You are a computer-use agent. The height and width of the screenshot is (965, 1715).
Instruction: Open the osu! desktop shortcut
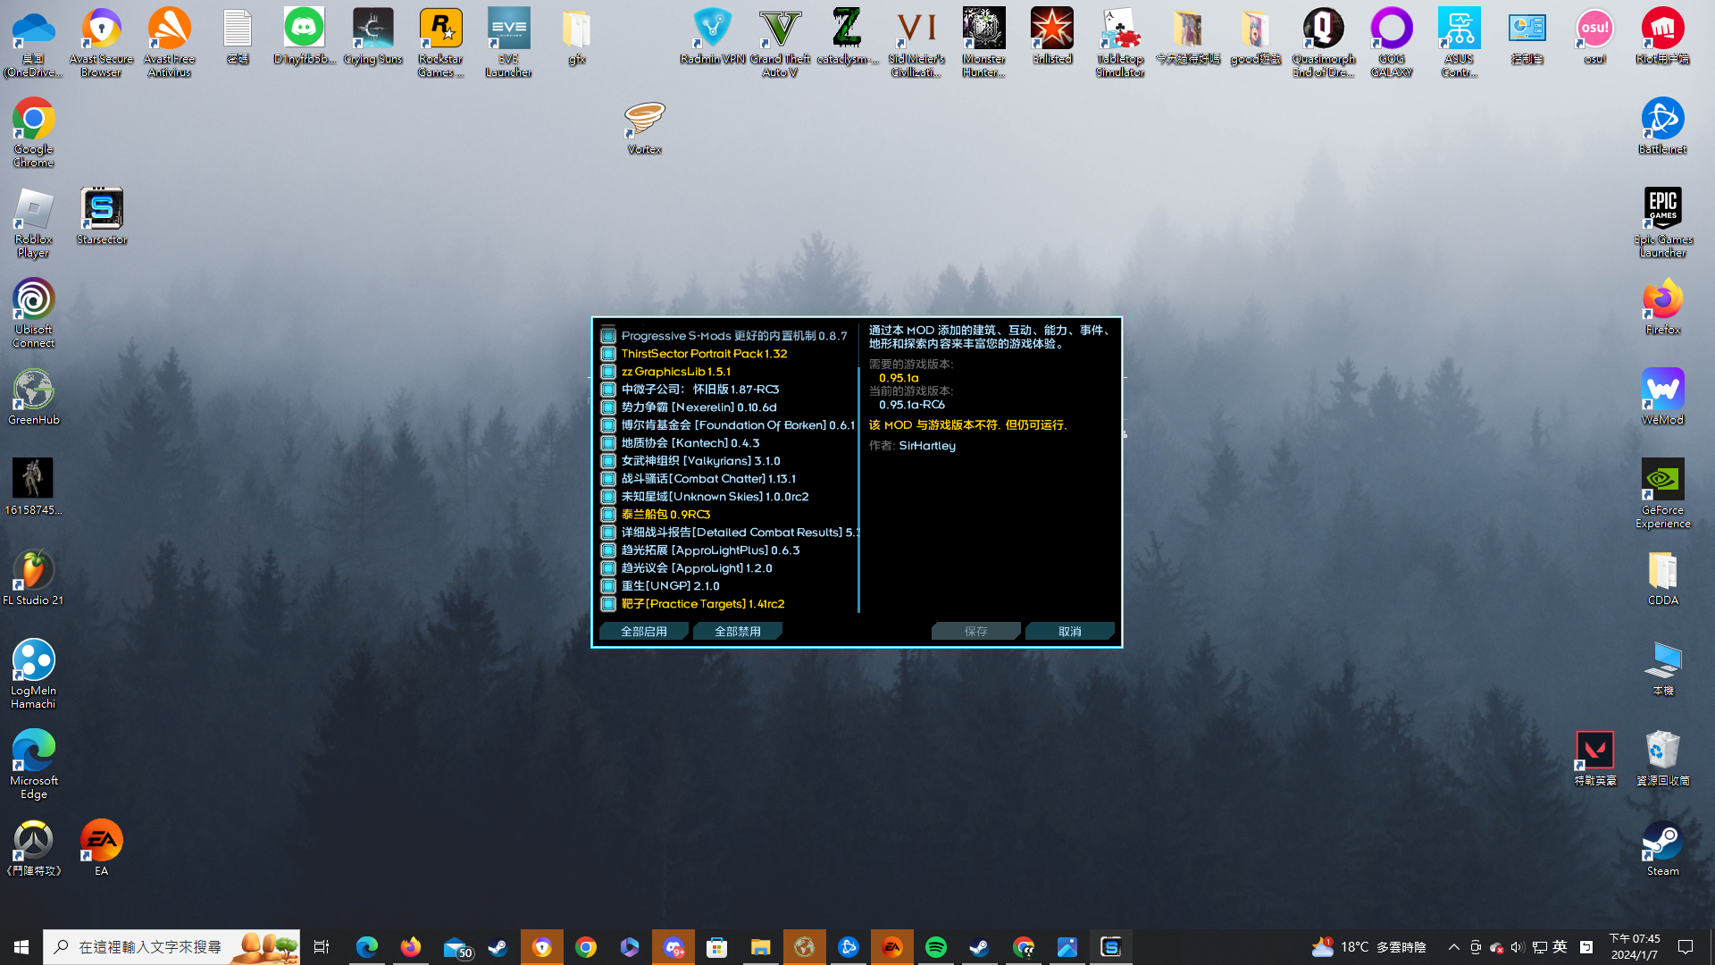[x=1594, y=29]
